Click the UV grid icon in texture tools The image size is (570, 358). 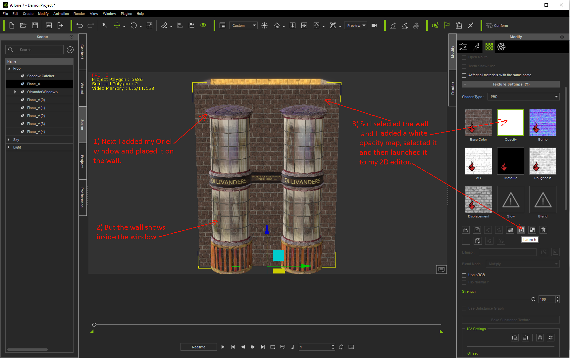click(x=510, y=230)
